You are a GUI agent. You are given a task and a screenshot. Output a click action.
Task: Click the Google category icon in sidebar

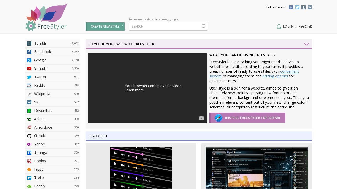click(29, 60)
